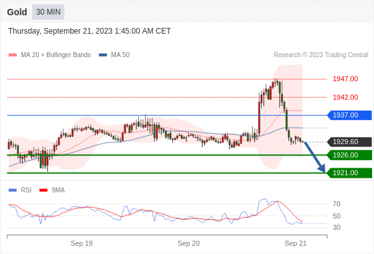The height and width of the screenshot is (254, 374).
Task: Toggle the MA 20 + Bollinger Bands legend label
Action: 56,55
